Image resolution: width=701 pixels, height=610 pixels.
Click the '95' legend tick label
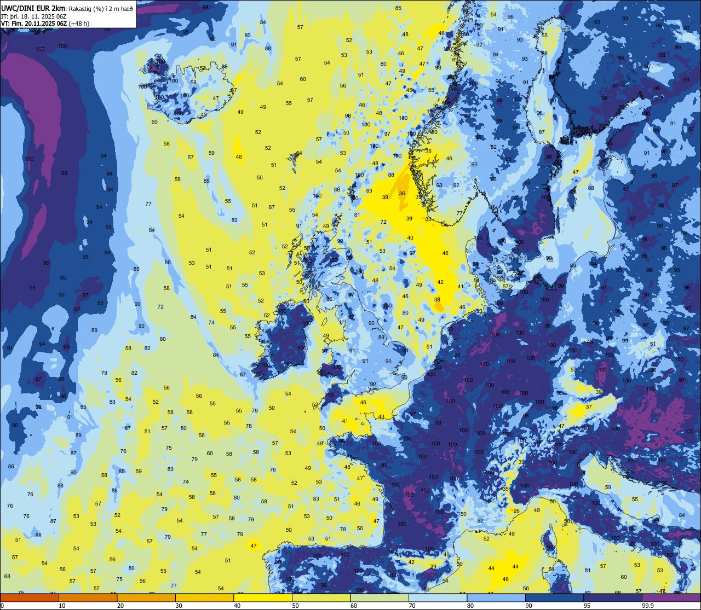587,606
